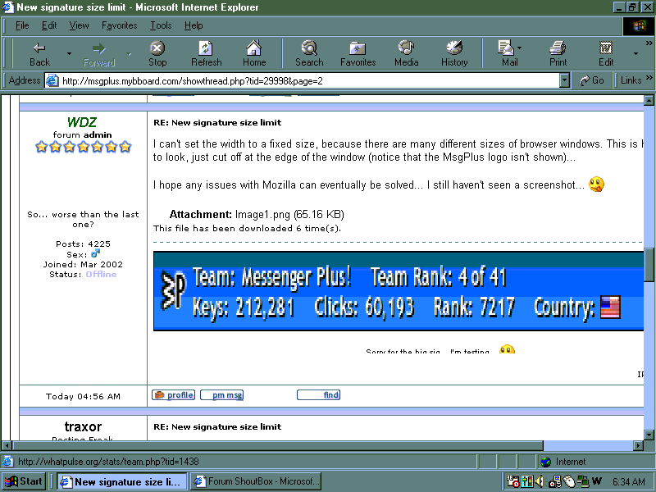
Task: Click the globe icon in the status bar
Action: coord(545,462)
